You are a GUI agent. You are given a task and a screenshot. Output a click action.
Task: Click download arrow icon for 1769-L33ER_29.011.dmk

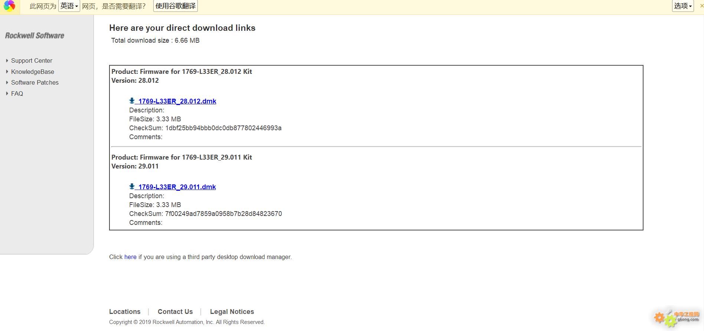tap(132, 186)
